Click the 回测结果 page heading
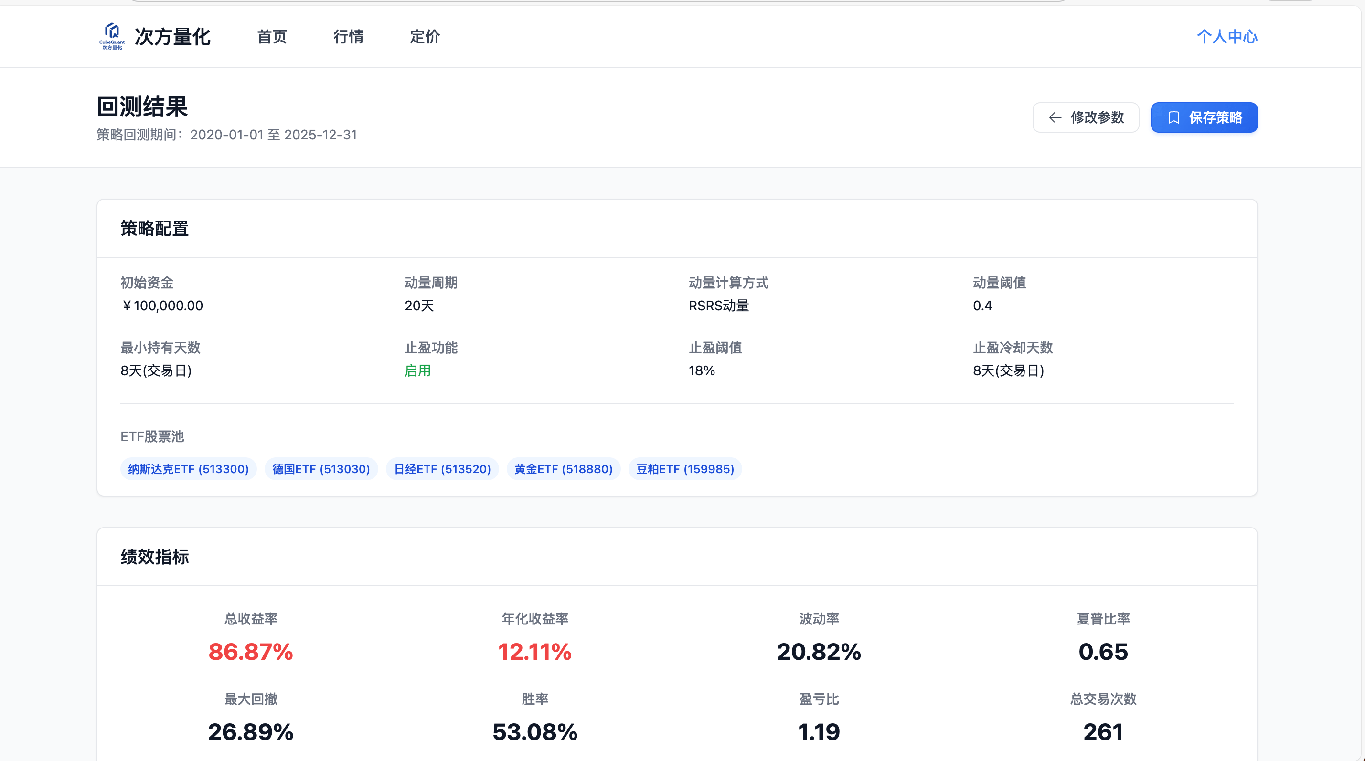This screenshot has height=761, width=1365. click(142, 107)
